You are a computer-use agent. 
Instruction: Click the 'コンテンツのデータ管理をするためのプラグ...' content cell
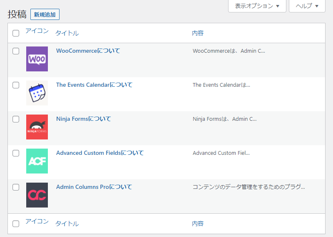(x=249, y=187)
